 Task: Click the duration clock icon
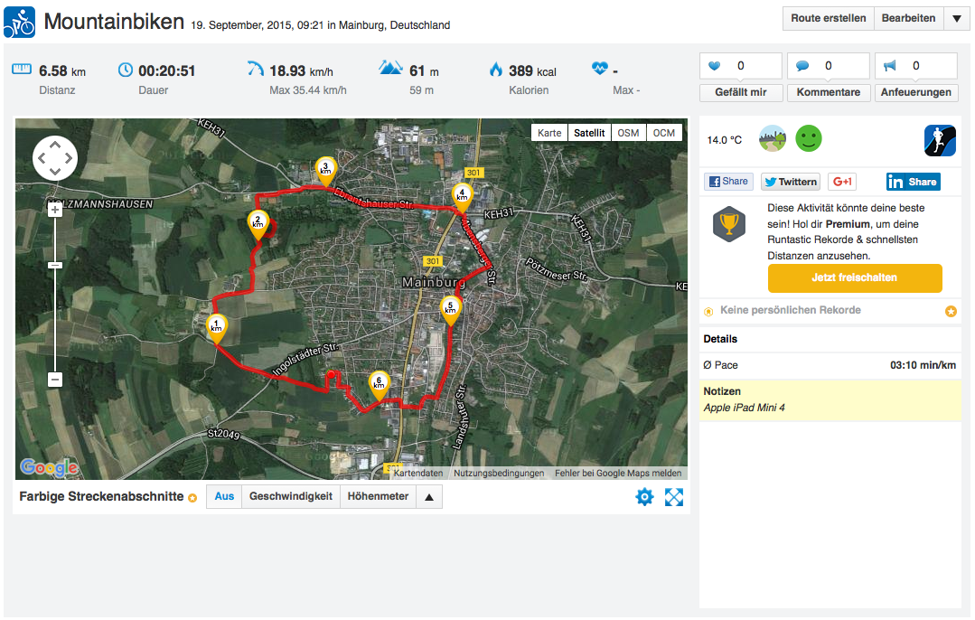[126, 70]
